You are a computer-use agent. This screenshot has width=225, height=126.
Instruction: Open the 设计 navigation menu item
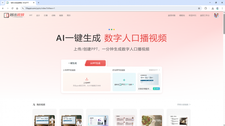[x=38, y=15]
